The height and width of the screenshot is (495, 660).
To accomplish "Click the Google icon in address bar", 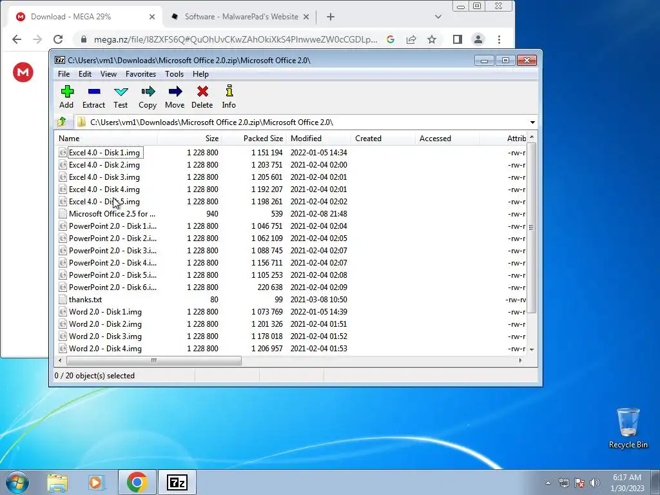I will 391,39.
